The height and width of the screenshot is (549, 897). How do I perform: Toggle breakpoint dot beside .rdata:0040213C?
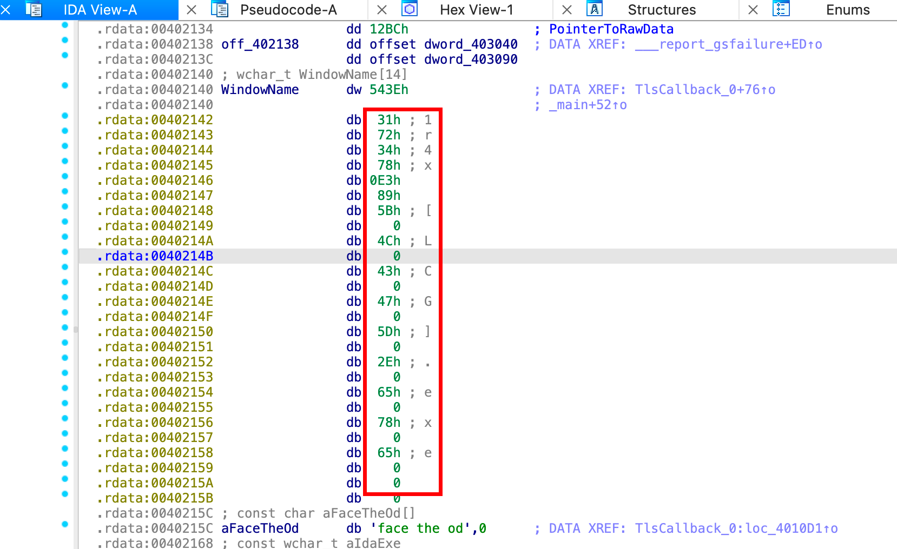[x=65, y=55]
